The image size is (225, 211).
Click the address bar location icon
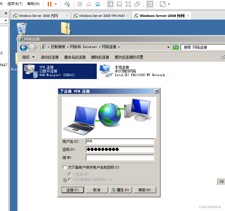pyautogui.click(x=43, y=47)
